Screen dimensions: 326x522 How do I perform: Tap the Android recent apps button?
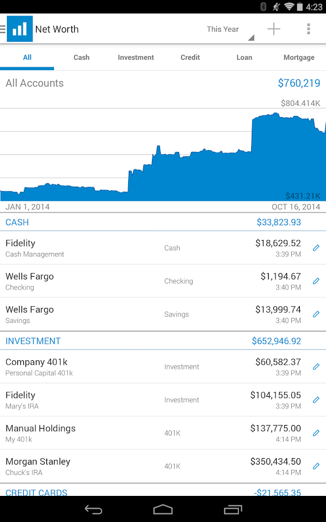[x=233, y=509]
